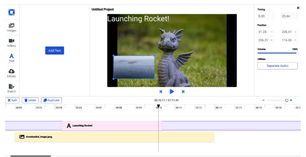The height and width of the screenshot is (157, 306).
Task: Open the Images panel in sidebar
Action: (x=11, y=28)
